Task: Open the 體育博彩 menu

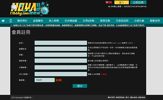Action: [x=22, y=21]
